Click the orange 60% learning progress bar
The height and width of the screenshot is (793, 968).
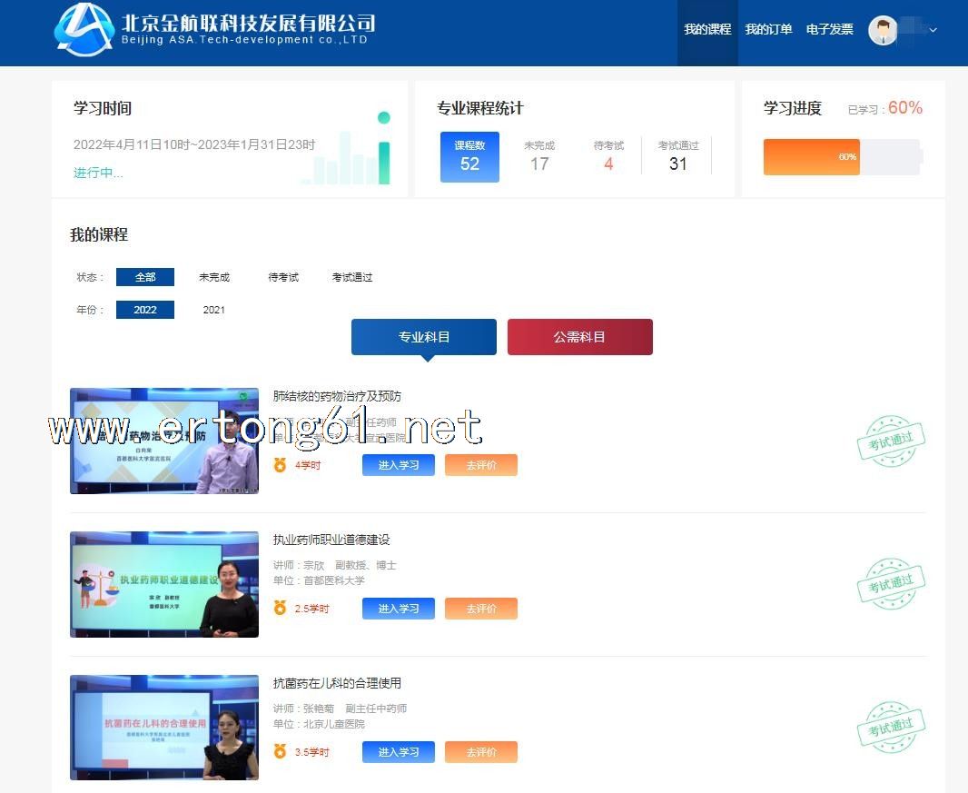811,157
